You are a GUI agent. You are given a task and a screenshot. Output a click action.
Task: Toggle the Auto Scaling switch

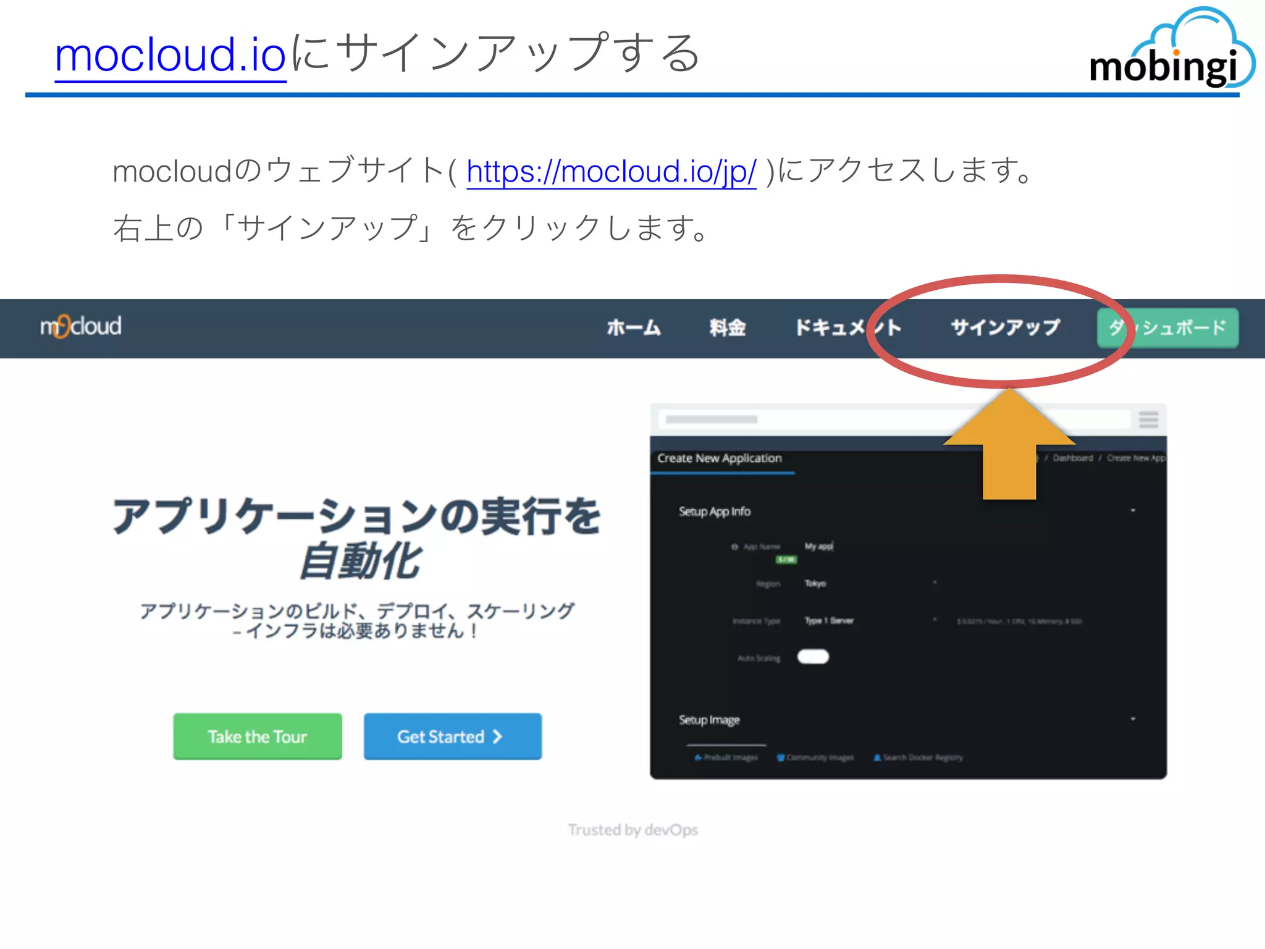[813, 657]
